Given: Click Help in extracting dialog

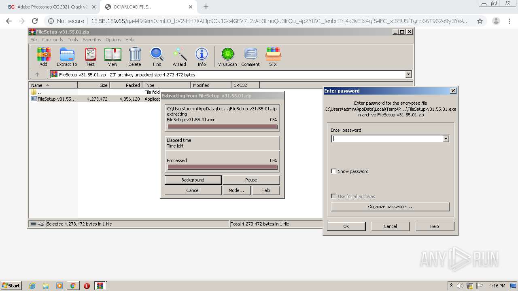Looking at the screenshot, I should click(265, 190).
